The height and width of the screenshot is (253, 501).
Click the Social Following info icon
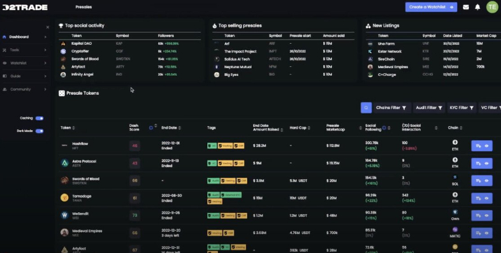click(x=384, y=128)
